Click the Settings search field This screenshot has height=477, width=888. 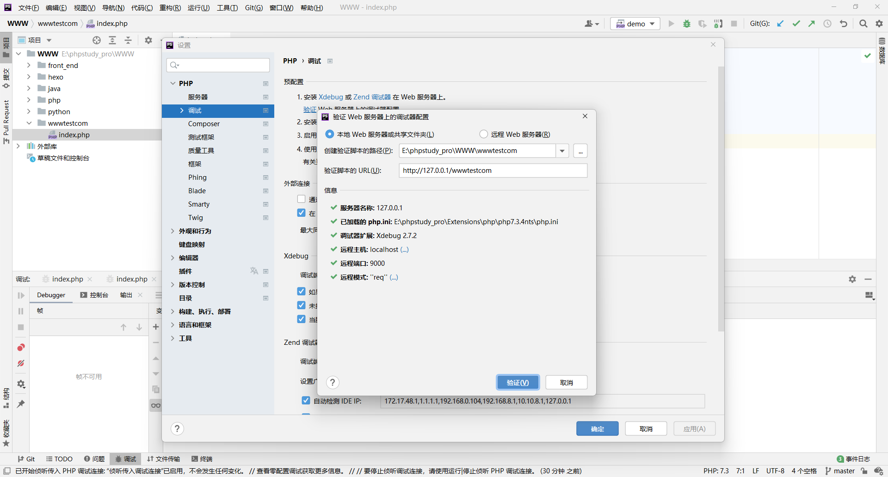point(218,65)
